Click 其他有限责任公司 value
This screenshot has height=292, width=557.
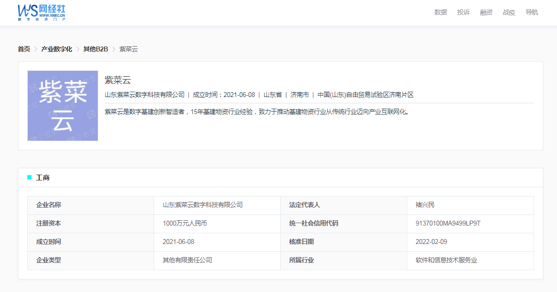[x=187, y=260]
